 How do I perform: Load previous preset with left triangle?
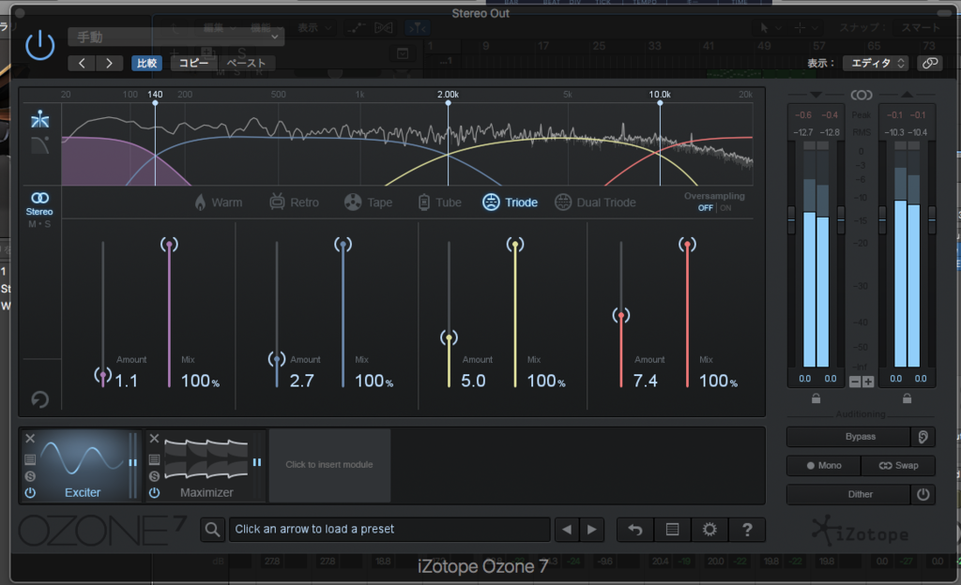[567, 530]
